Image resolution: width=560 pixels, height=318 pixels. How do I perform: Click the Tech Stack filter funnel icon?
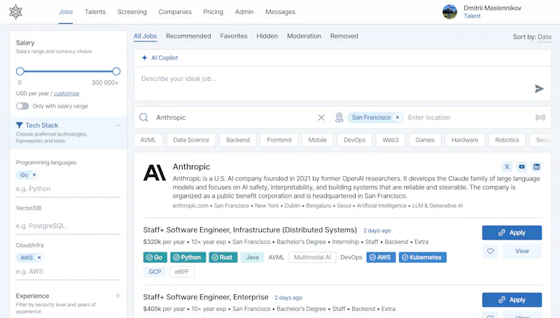(20, 125)
